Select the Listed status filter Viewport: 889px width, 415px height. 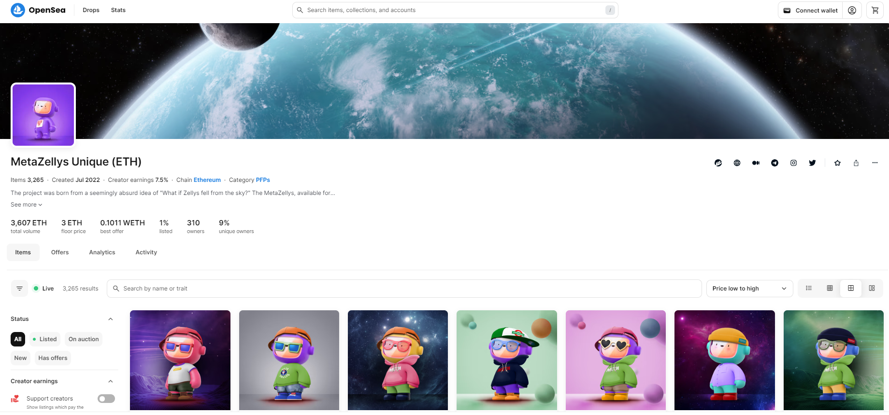click(x=44, y=339)
